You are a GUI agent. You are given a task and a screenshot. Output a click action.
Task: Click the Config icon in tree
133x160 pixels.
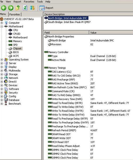click(6, 96)
